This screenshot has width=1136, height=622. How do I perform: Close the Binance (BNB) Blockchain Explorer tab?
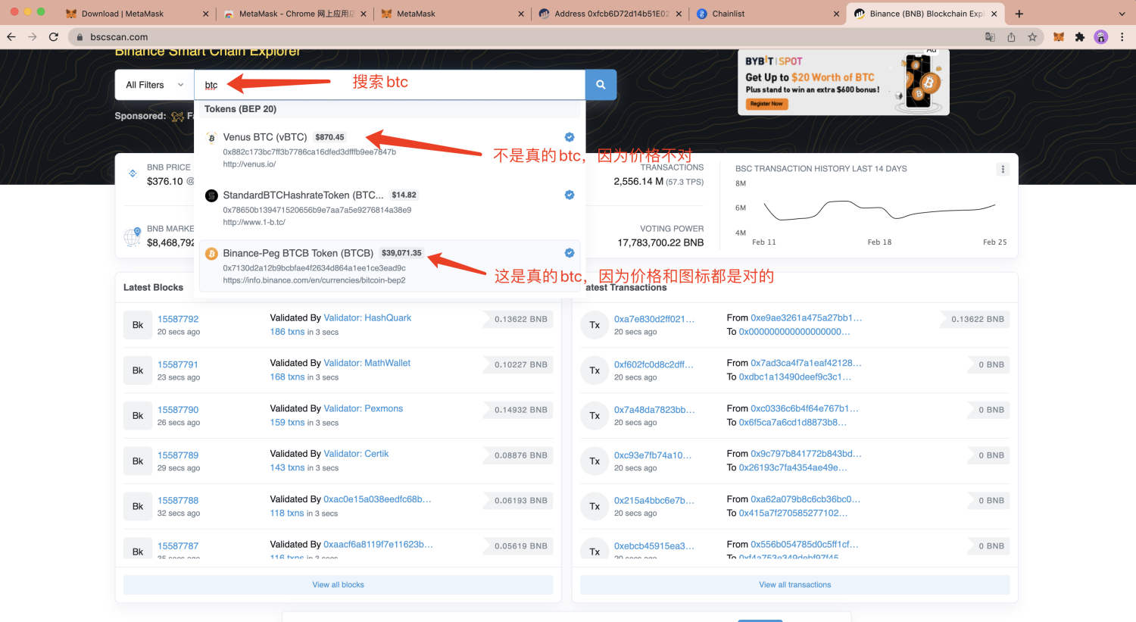tap(994, 14)
